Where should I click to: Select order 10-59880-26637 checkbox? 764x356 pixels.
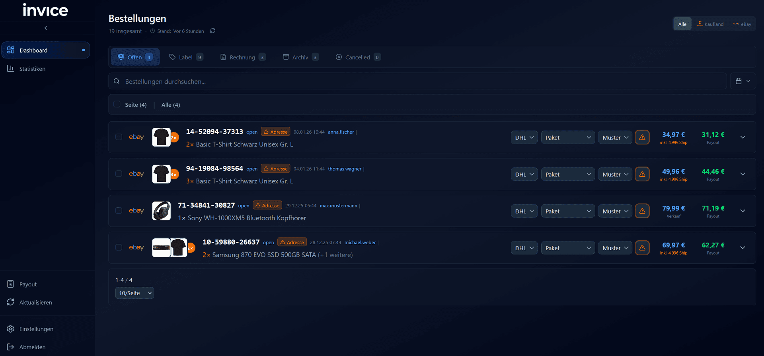pyautogui.click(x=119, y=247)
